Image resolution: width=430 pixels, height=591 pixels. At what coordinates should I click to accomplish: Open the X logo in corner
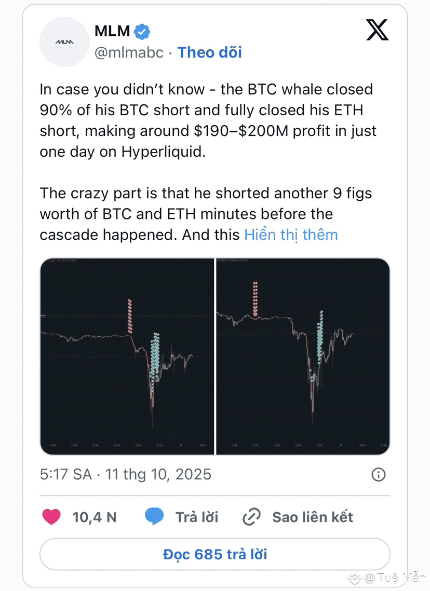coord(377,30)
